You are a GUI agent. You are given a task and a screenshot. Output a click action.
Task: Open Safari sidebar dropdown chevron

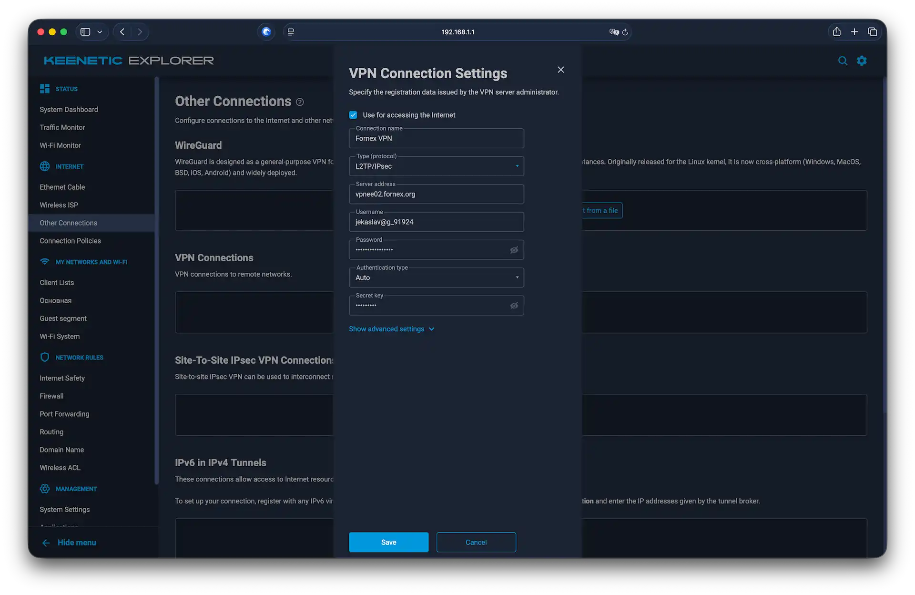[100, 32]
